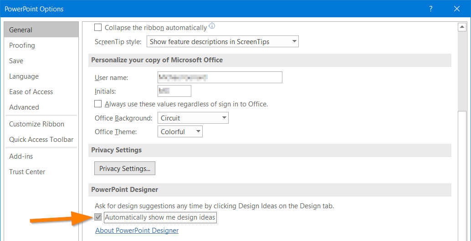Open the Help question mark in title bar
This screenshot has height=241, width=471.
click(431, 9)
